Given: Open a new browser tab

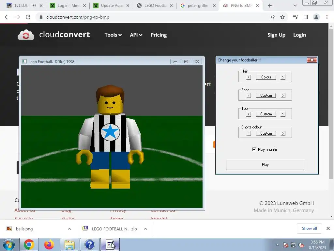Looking at the screenshot, I should point(270,6).
